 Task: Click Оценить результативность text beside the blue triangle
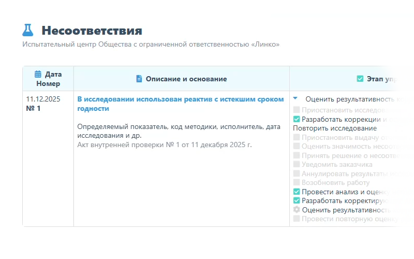(x=350, y=99)
